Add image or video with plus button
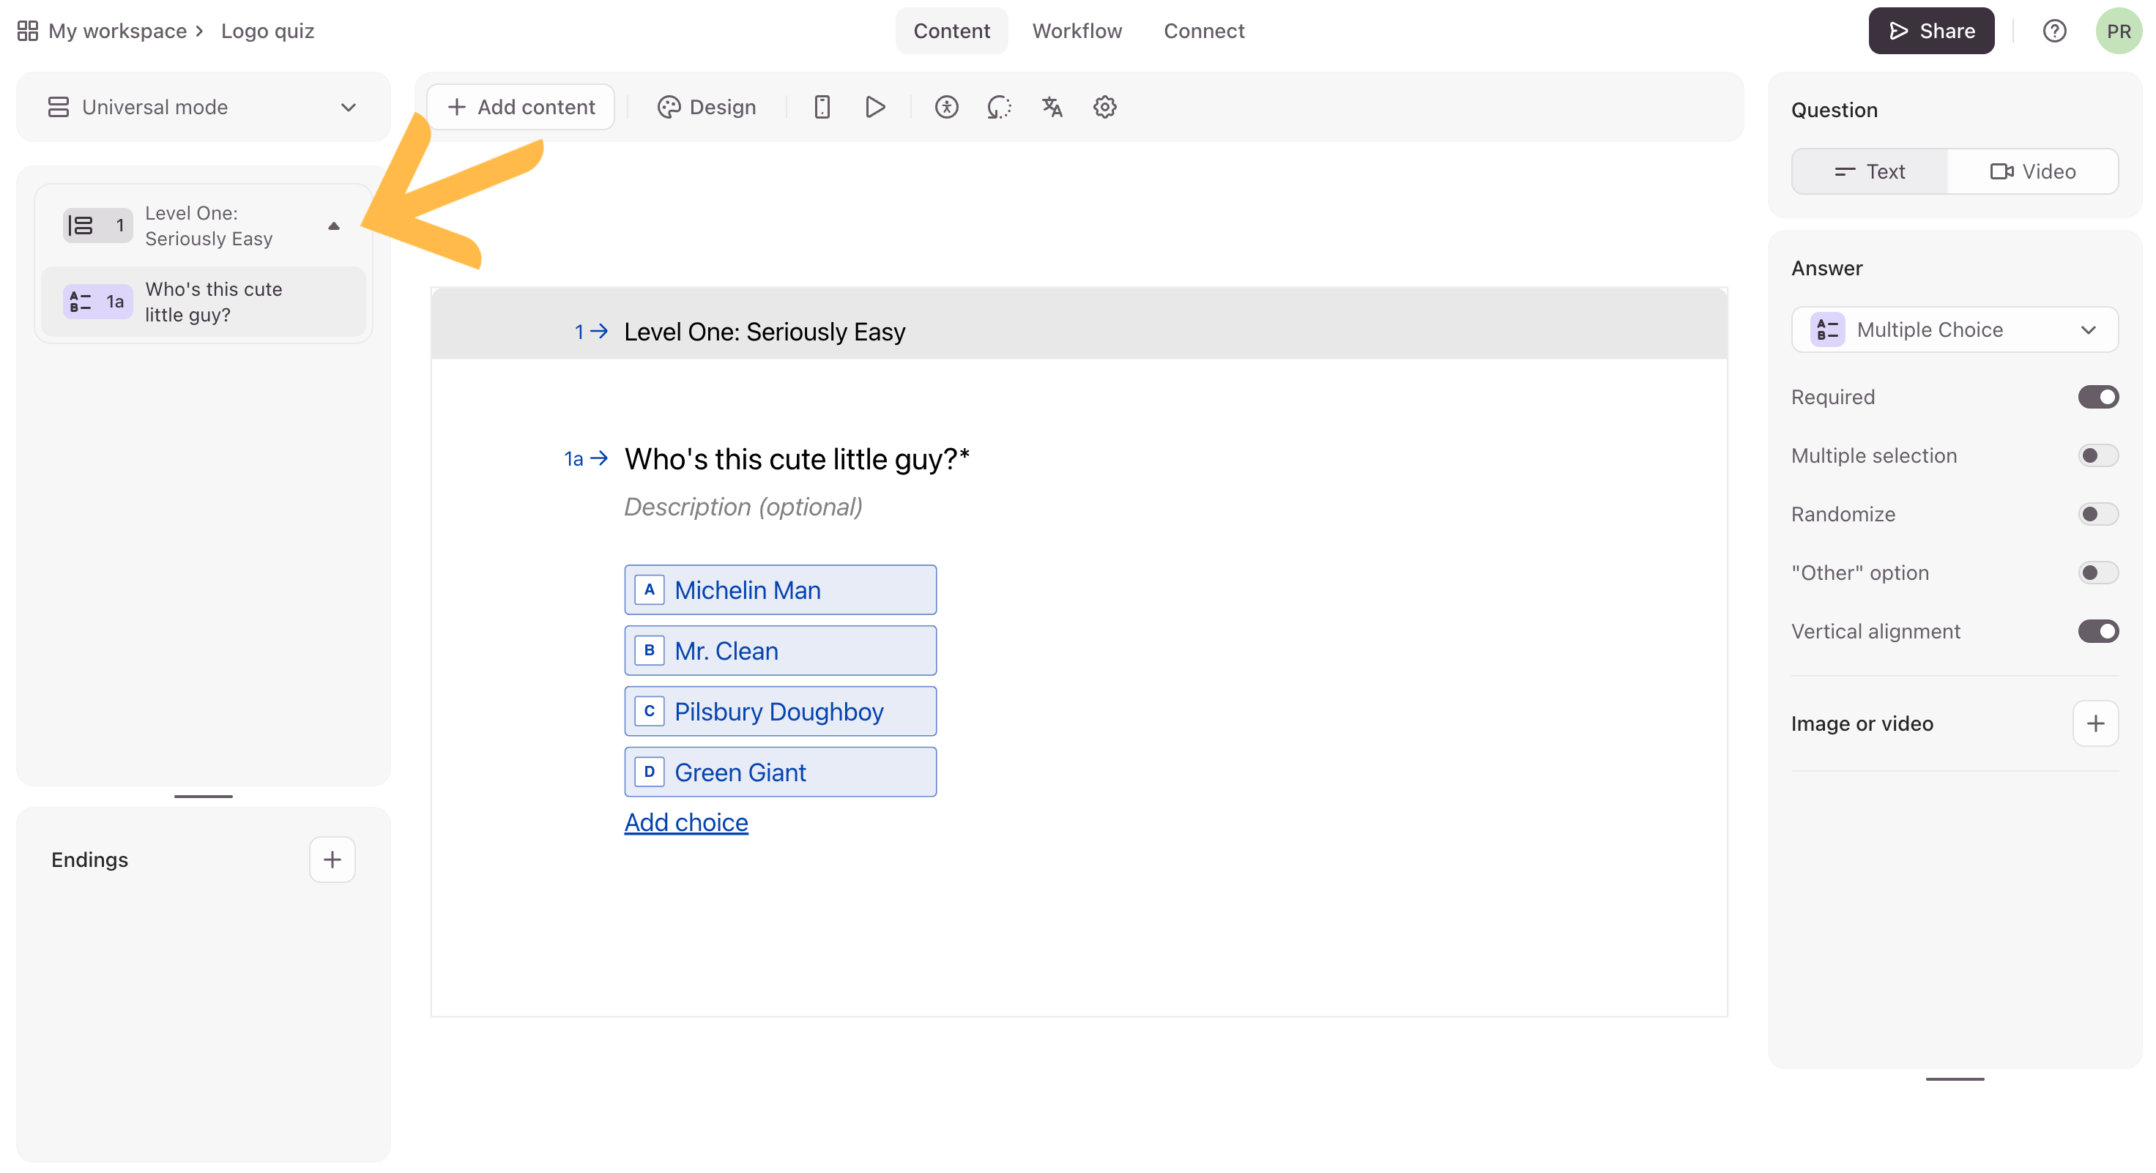Viewport: 2156px width, 1173px height. click(2095, 723)
